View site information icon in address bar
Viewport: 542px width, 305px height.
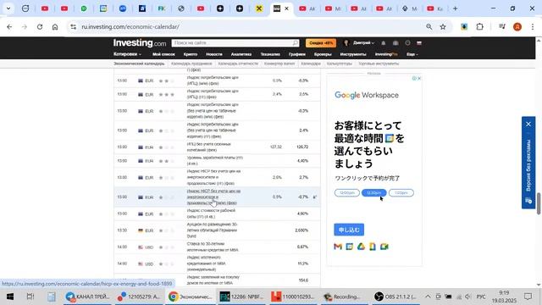73,26
